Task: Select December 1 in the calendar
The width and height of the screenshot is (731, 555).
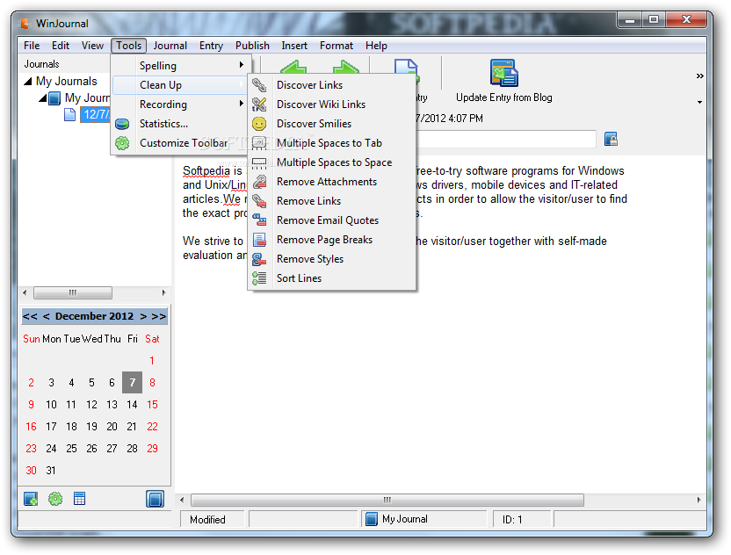Action: pyautogui.click(x=152, y=361)
